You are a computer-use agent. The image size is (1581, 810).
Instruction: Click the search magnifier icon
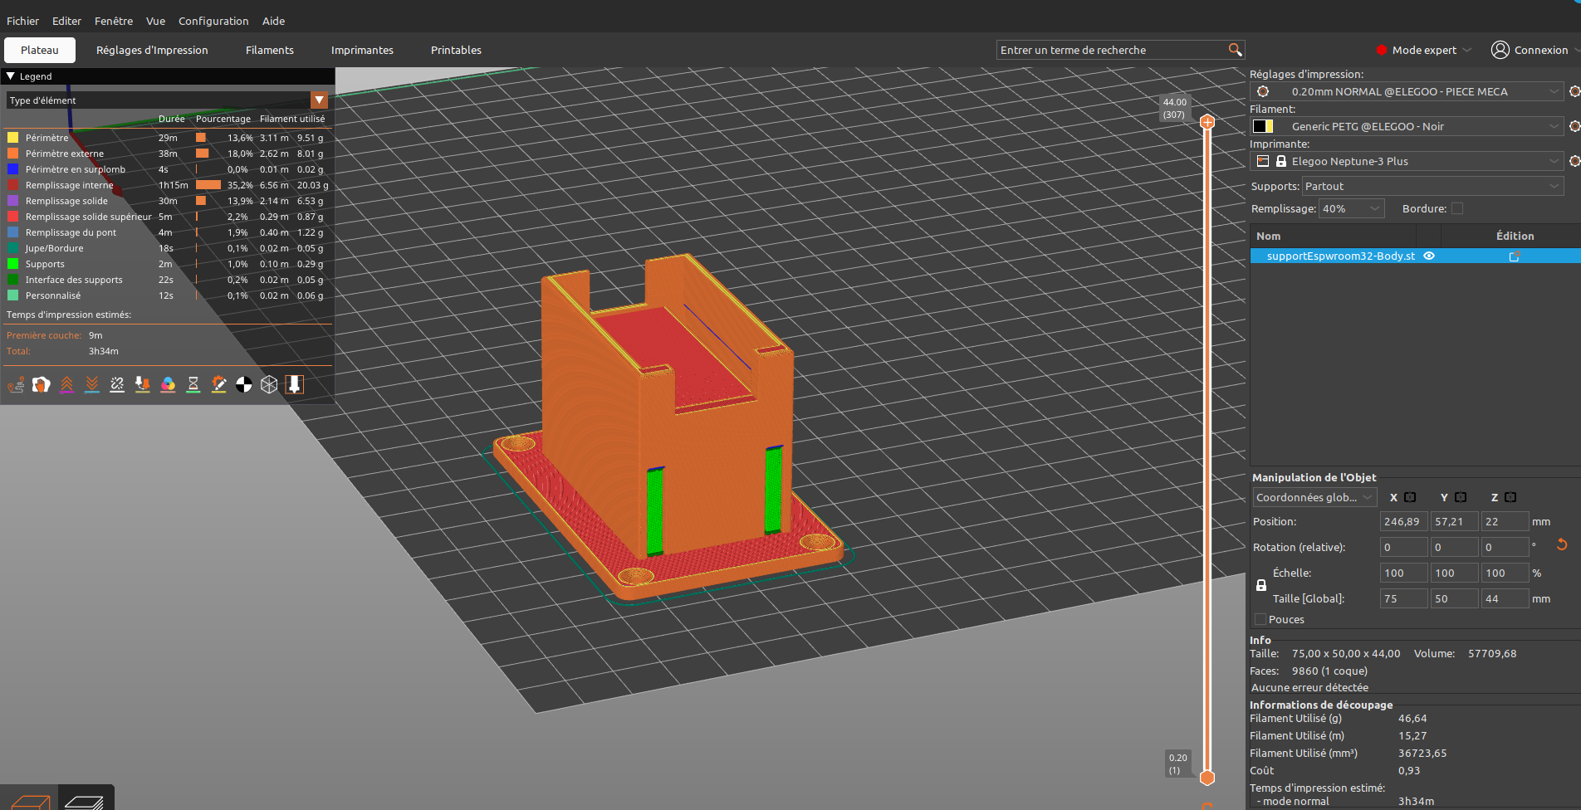coord(1235,50)
